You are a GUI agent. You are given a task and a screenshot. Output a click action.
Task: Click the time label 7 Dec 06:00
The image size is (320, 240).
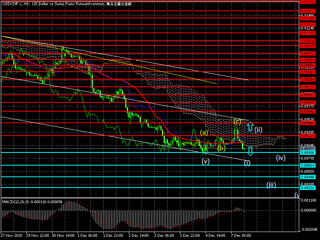point(241,236)
